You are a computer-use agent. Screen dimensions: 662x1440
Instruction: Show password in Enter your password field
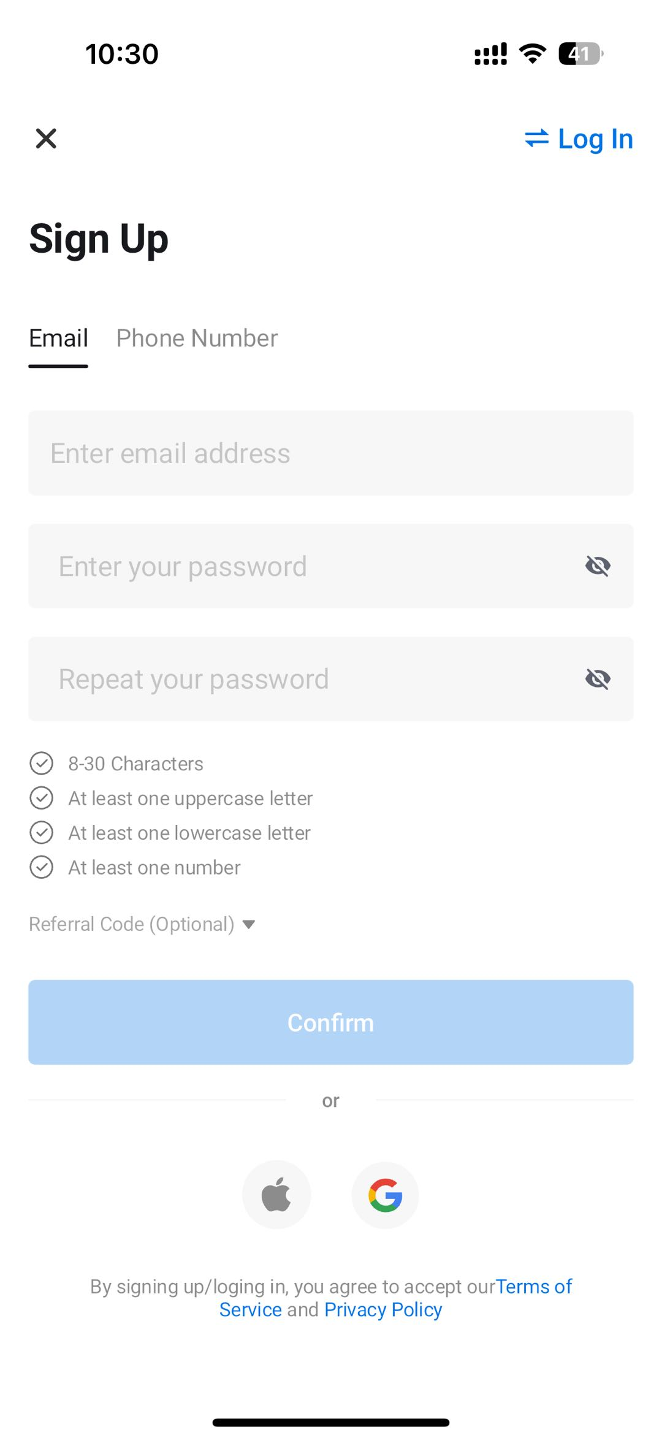click(x=598, y=566)
